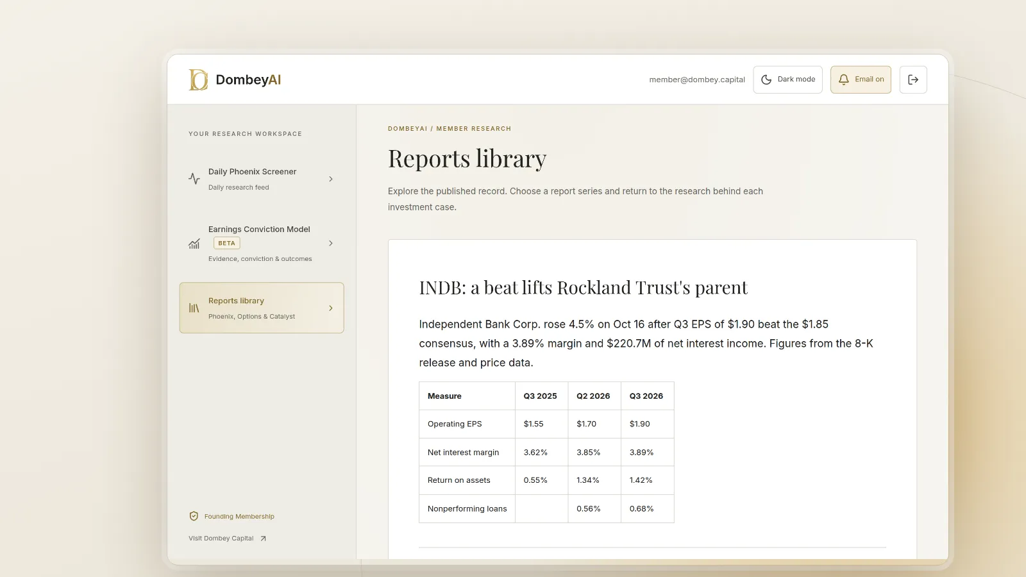This screenshot has height=577, width=1026.
Task: Click the Daily Phoenix Screener pulse icon
Action: pos(194,179)
